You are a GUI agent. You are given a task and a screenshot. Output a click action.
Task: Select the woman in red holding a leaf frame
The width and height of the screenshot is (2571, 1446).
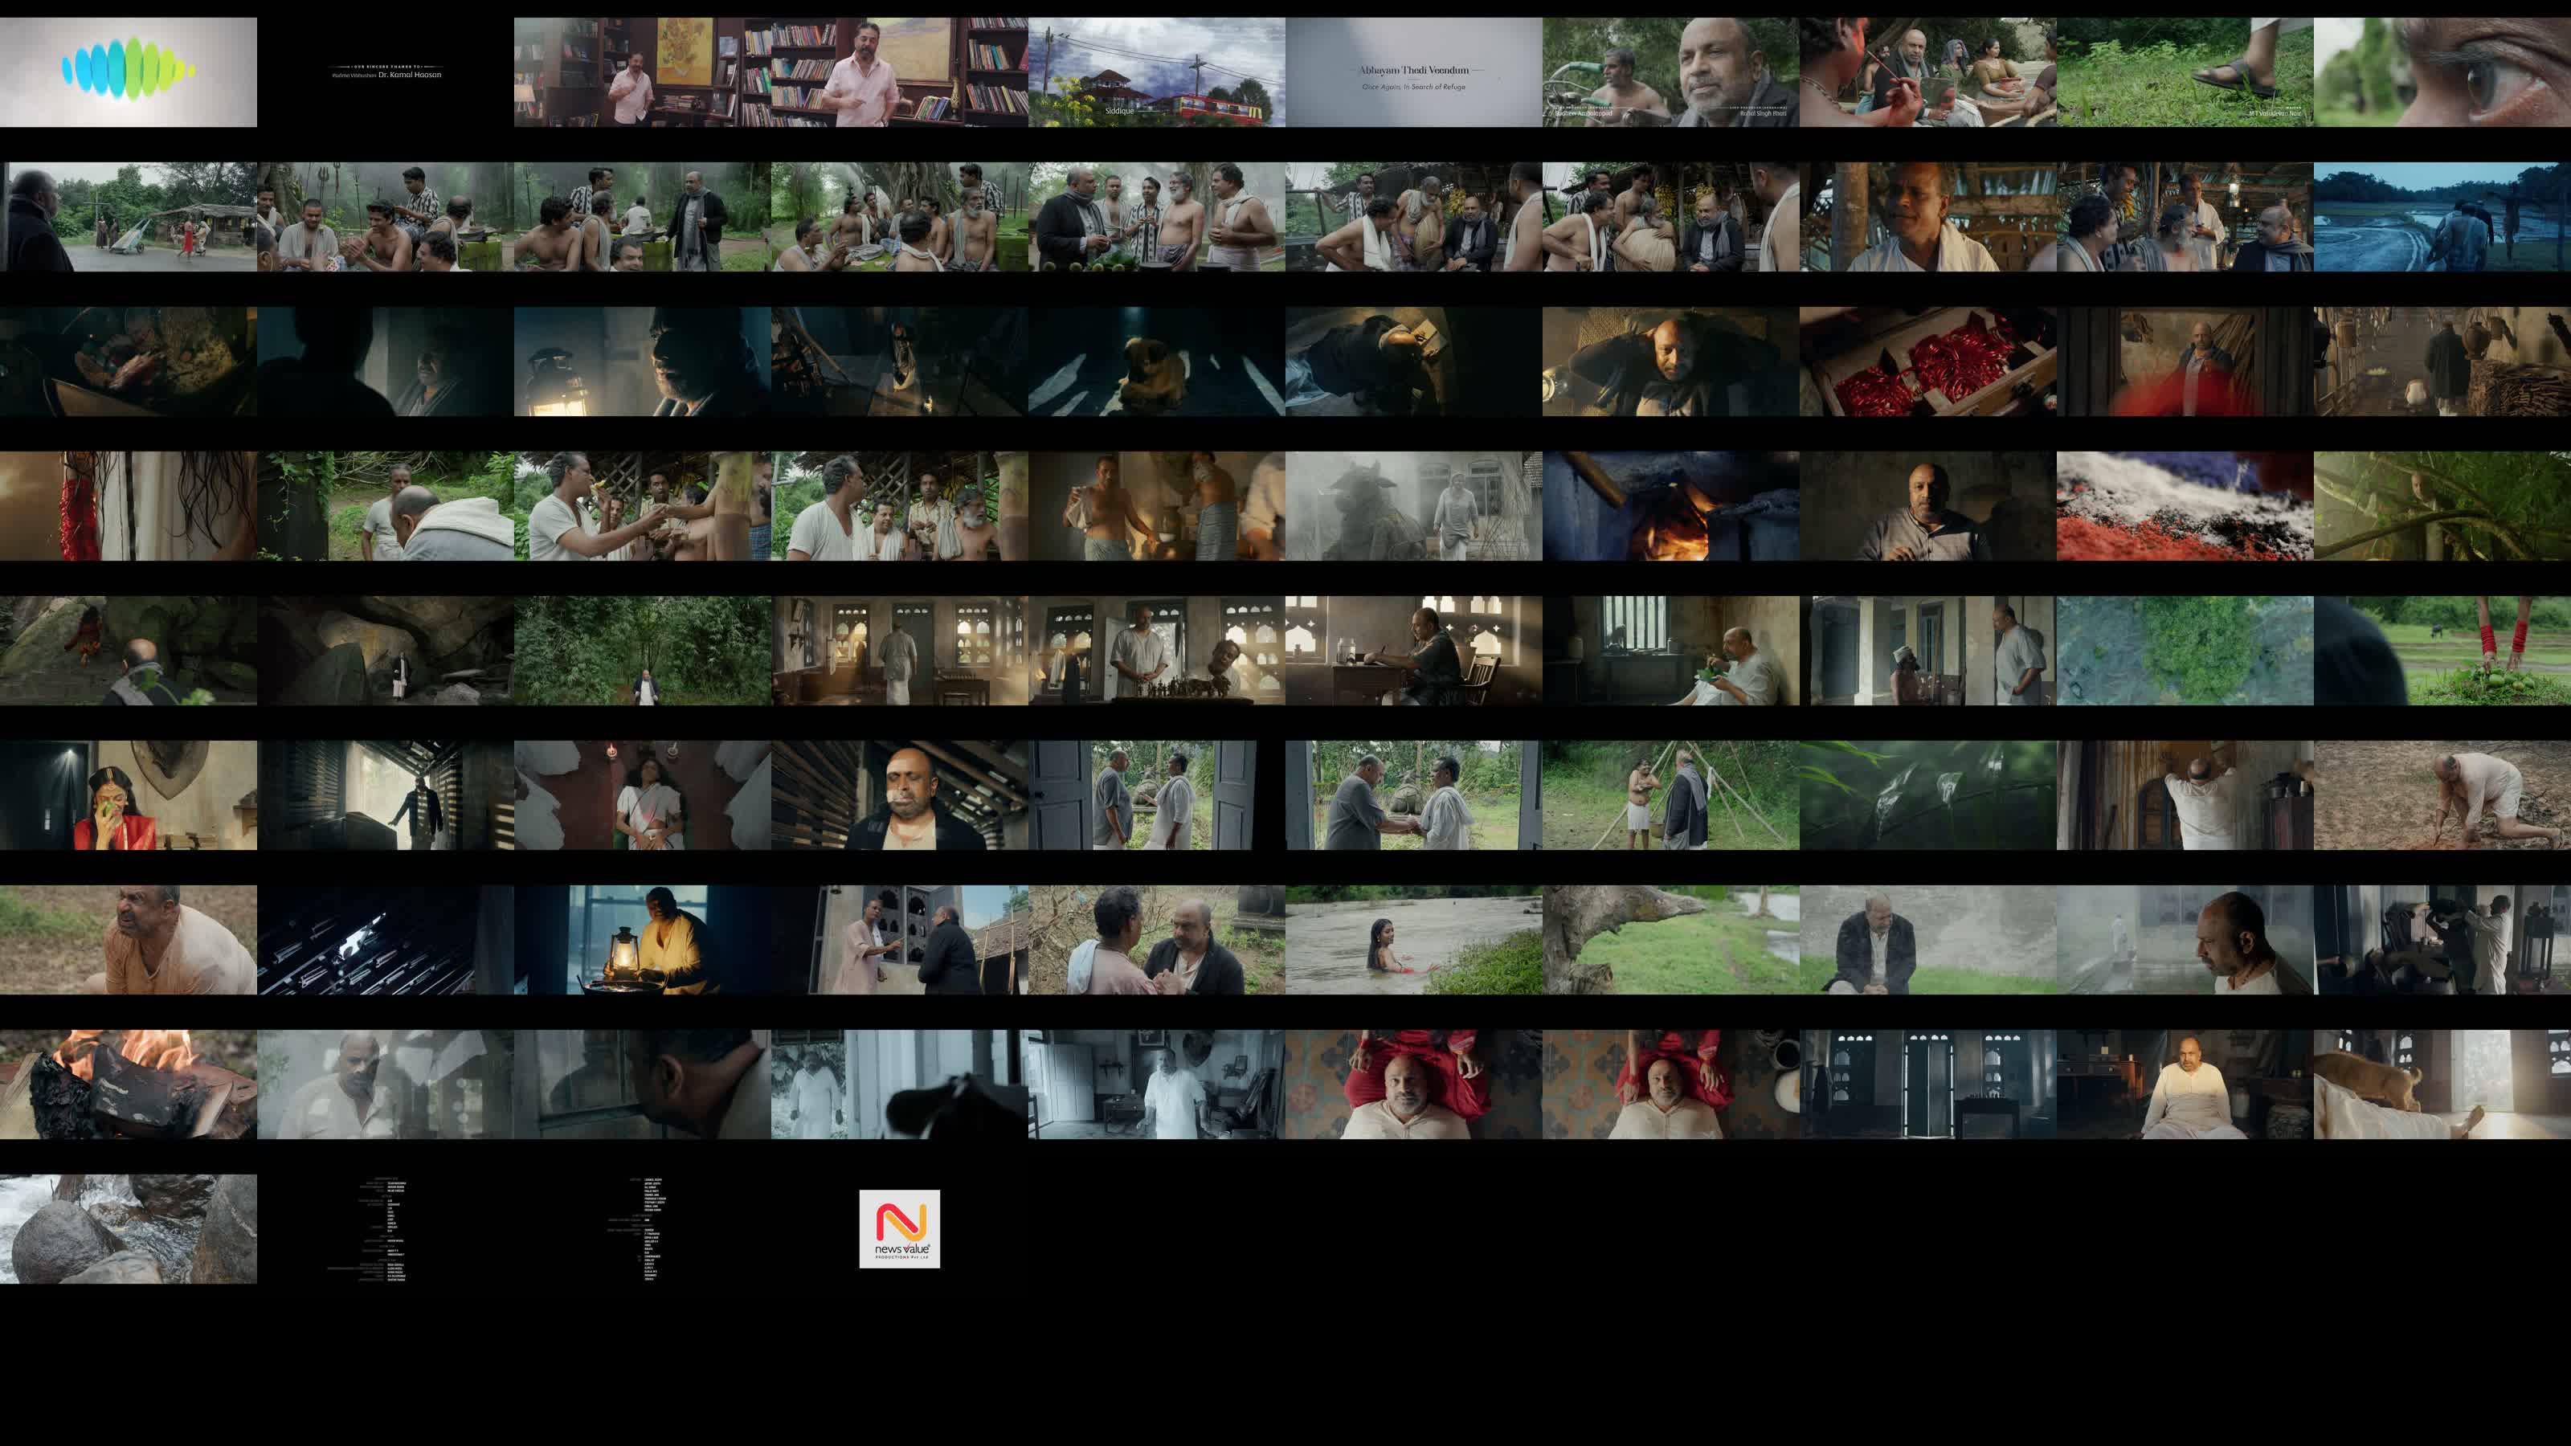point(128,795)
